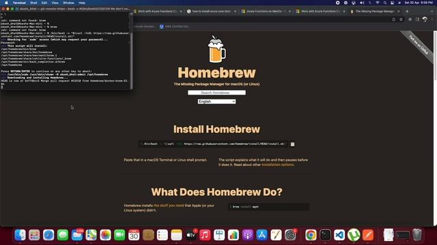Open Notes app in the Dock
The image size is (437, 245).
(x=176, y=235)
